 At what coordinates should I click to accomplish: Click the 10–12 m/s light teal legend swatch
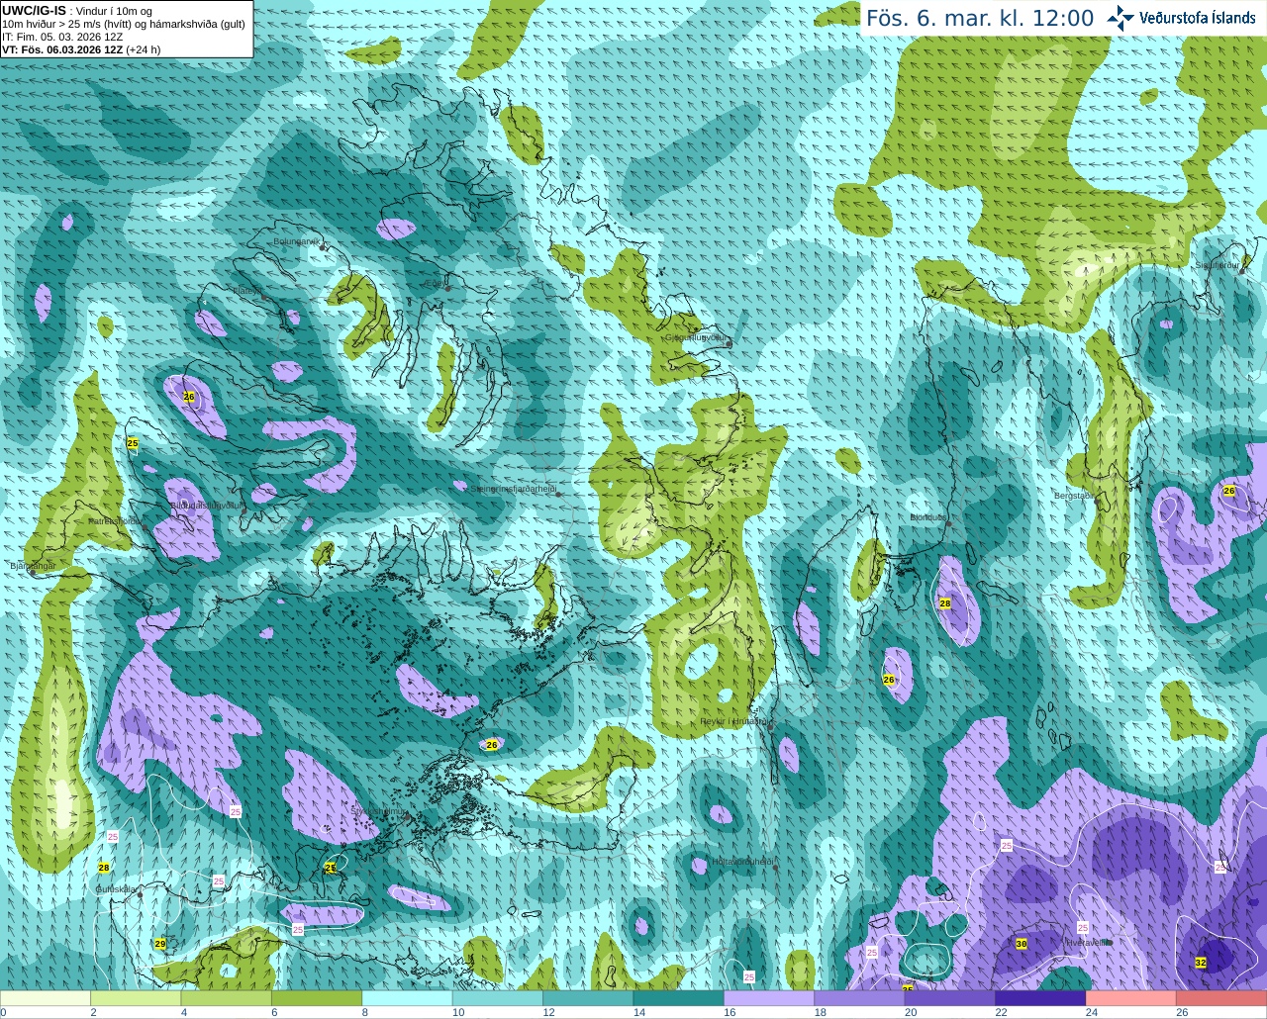pyautogui.click(x=498, y=998)
